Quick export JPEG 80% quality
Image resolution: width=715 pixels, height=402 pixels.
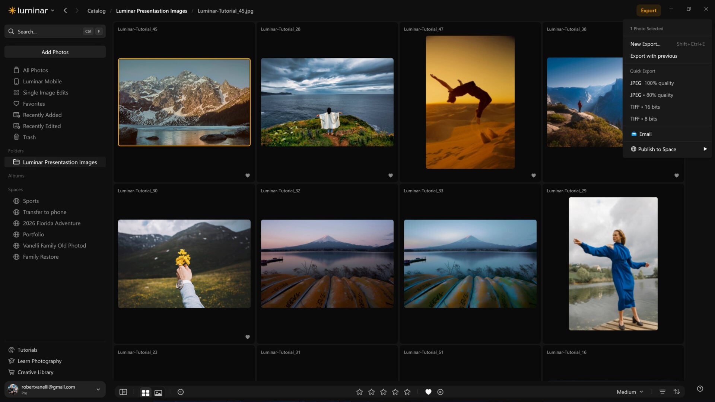coord(667,95)
